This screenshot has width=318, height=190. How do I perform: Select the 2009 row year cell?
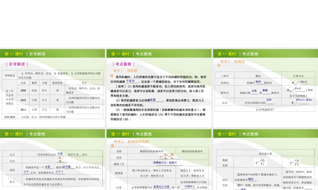23,90
